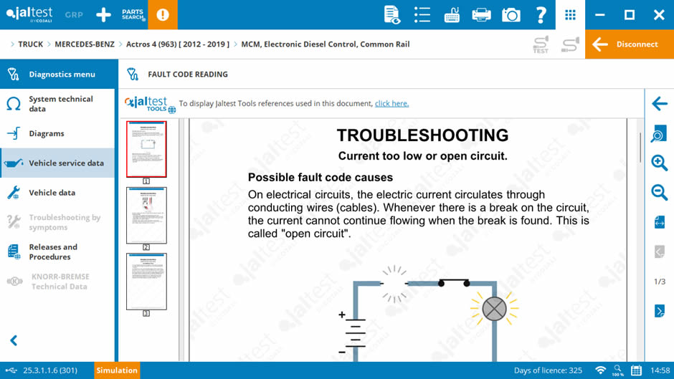Open Troubleshooting by symptoms
The image size is (674, 379).
click(57, 222)
